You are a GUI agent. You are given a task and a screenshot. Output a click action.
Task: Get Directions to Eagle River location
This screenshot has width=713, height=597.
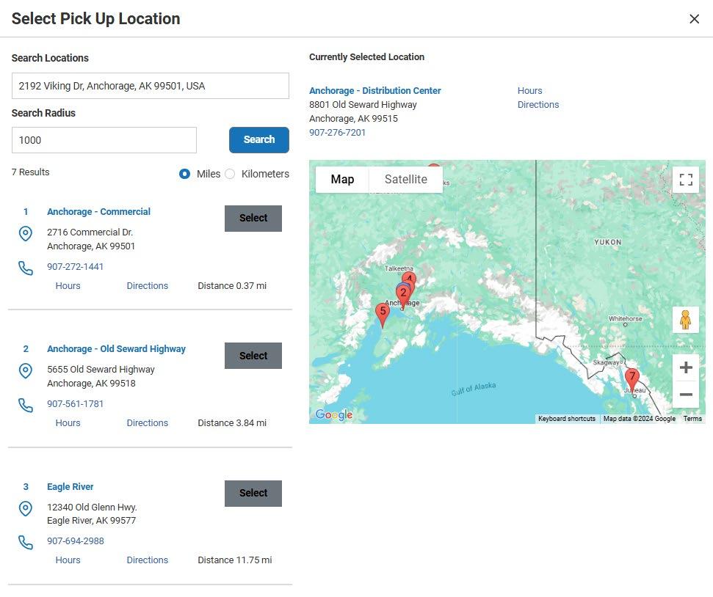click(148, 560)
